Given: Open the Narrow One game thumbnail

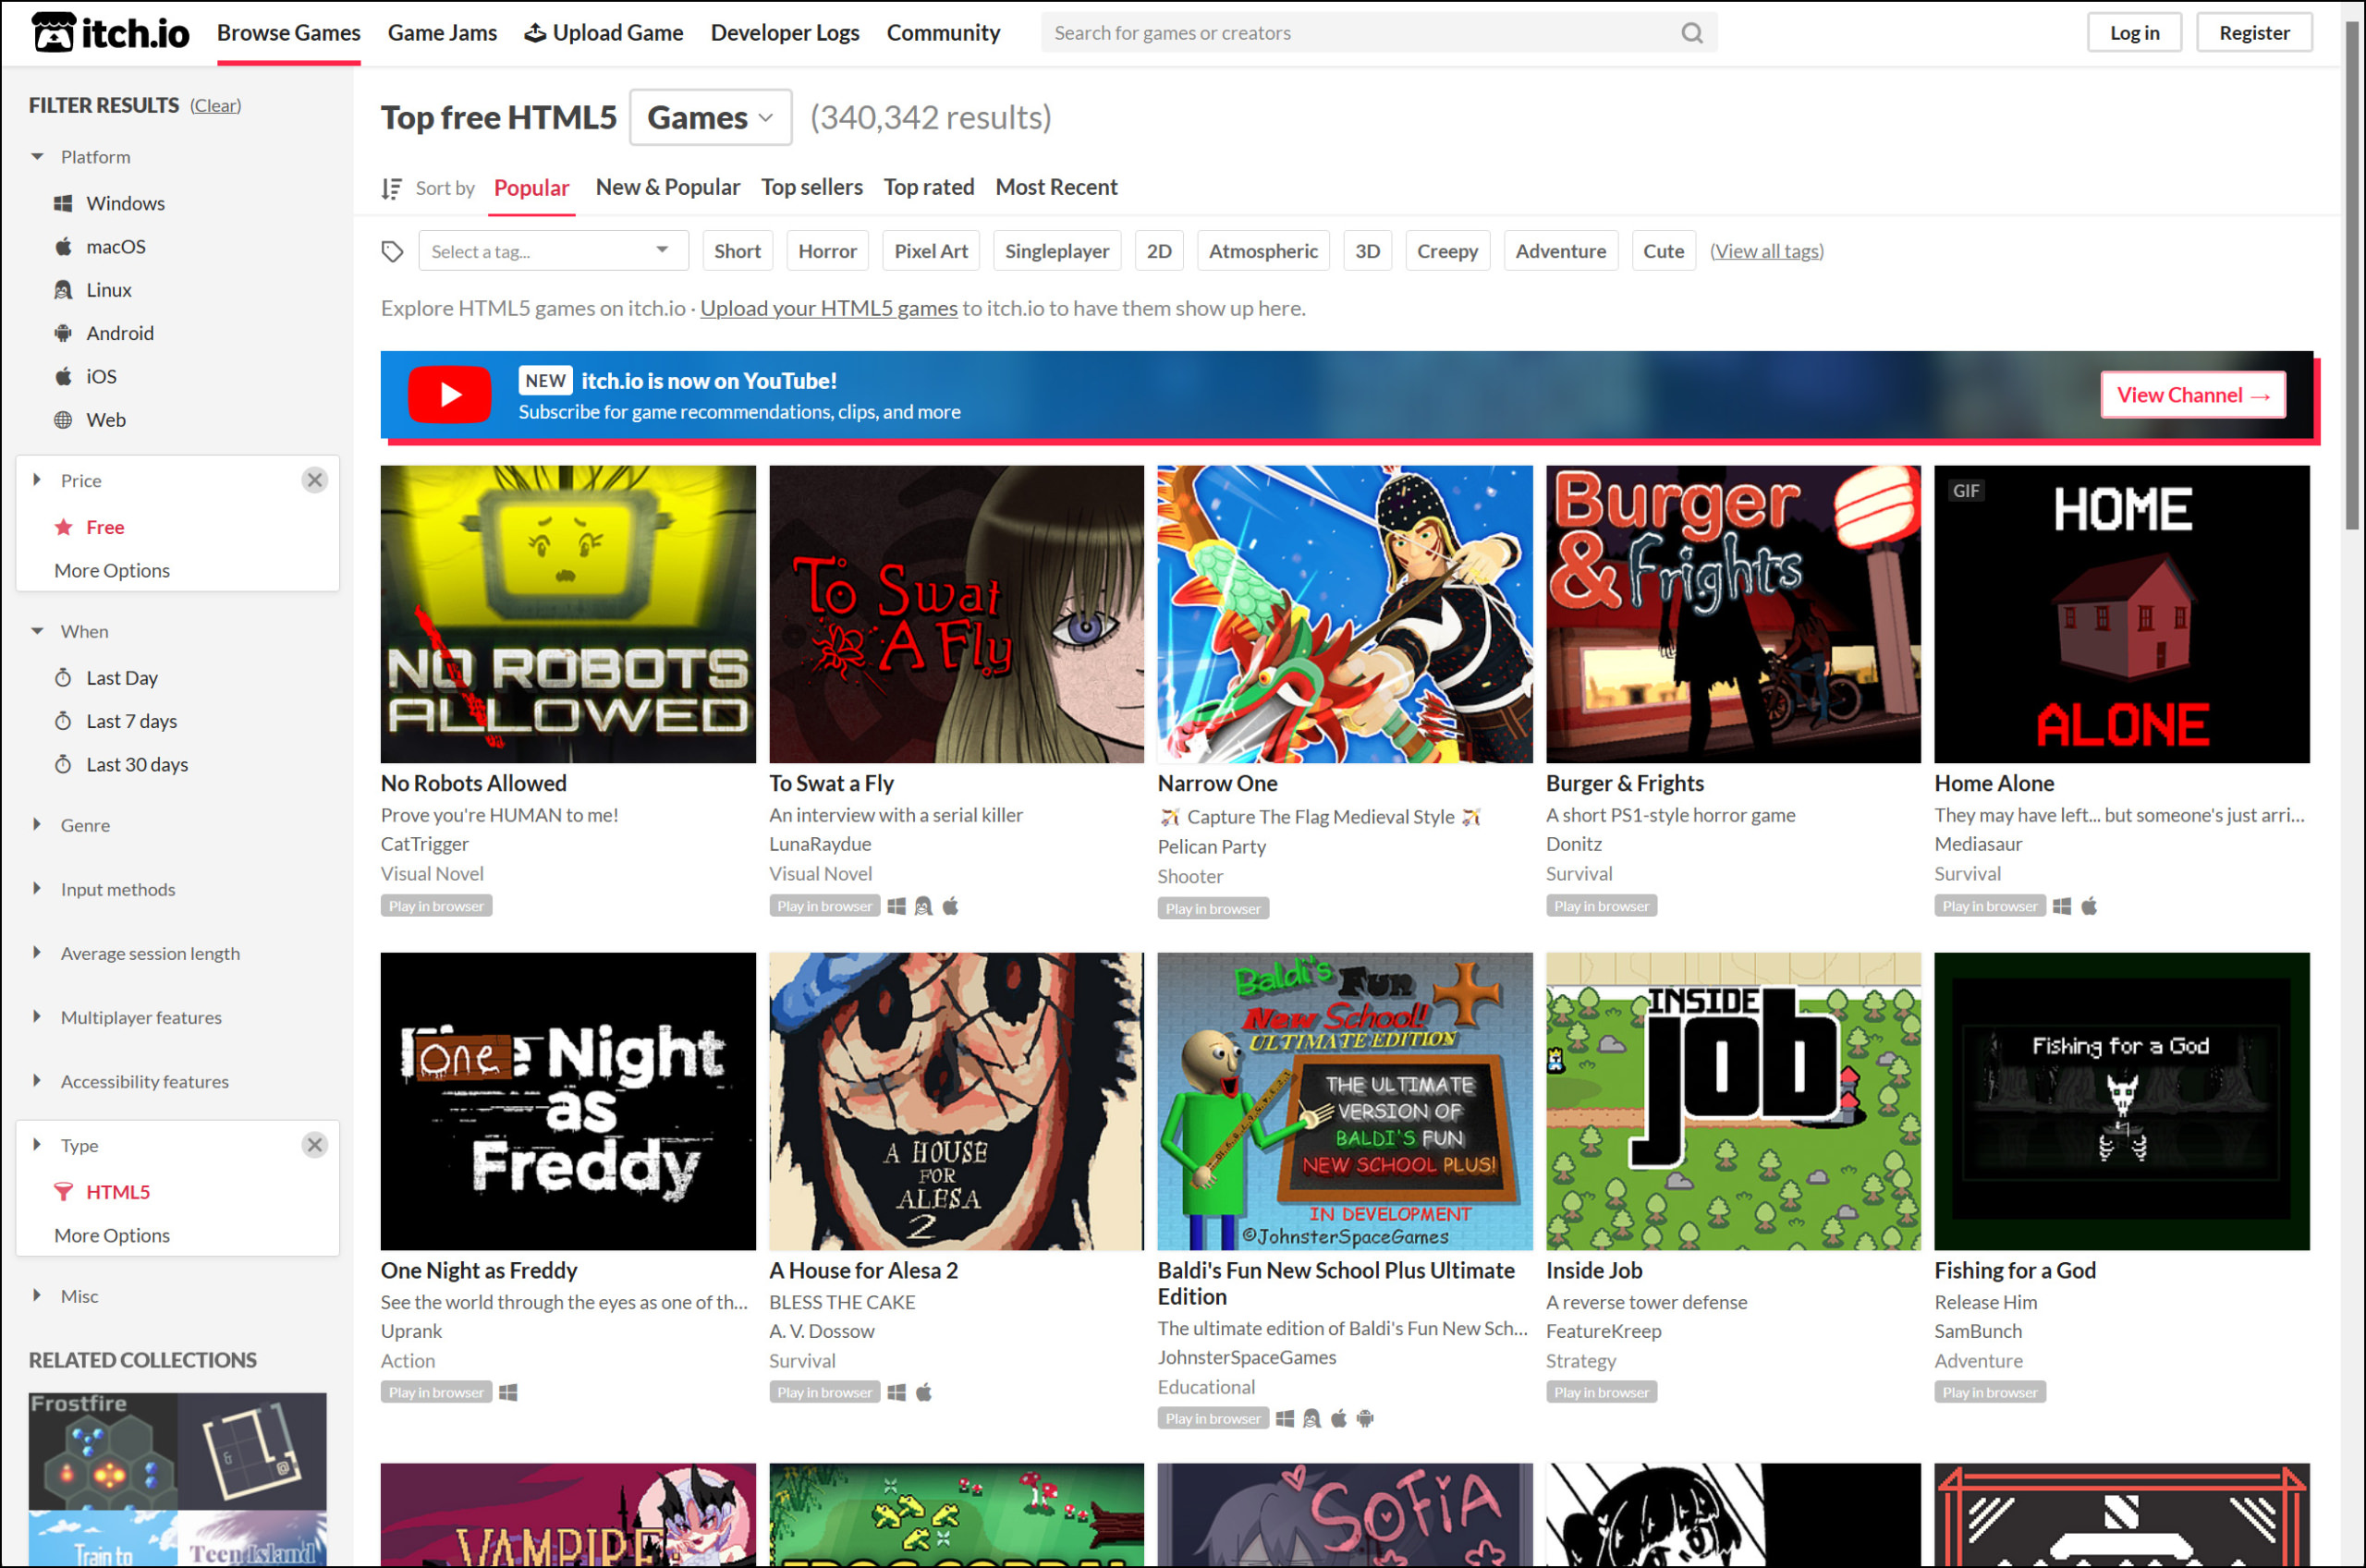Looking at the screenshot, I should tap(1344, 613).
